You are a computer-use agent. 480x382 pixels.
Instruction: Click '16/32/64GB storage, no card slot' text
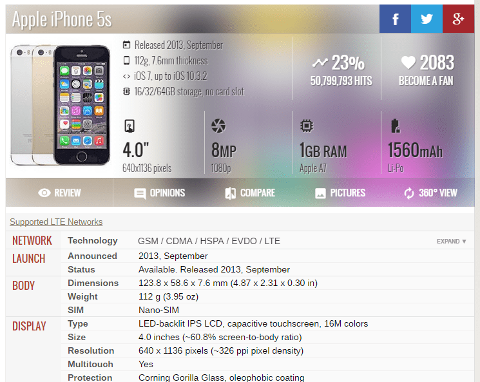[189, 91]
